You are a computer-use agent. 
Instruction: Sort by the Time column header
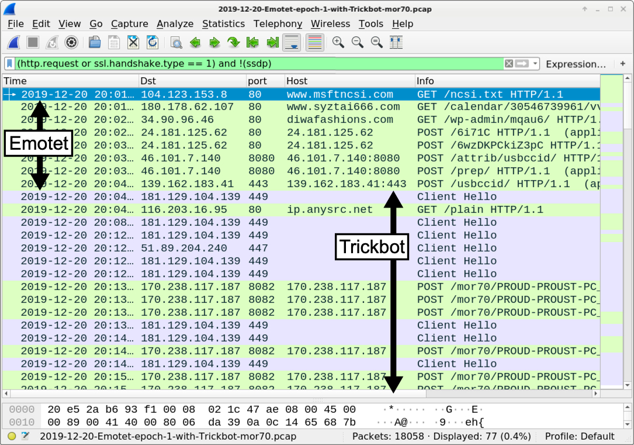coord(71,81)
